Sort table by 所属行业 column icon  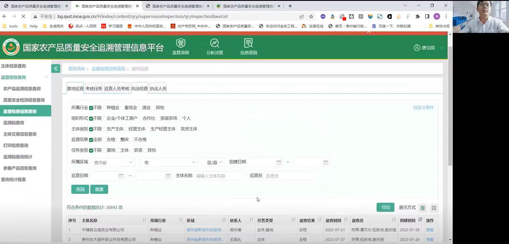(180, 220)
